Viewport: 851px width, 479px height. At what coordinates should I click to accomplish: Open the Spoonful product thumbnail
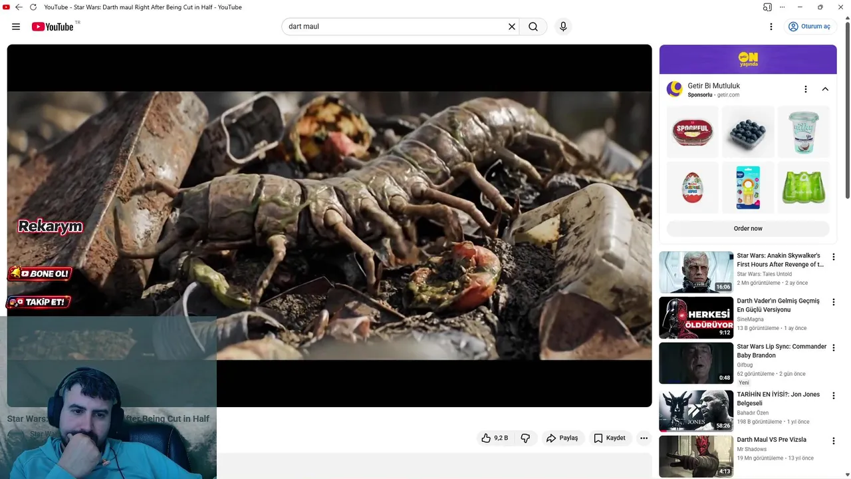(x=692, y=132)
